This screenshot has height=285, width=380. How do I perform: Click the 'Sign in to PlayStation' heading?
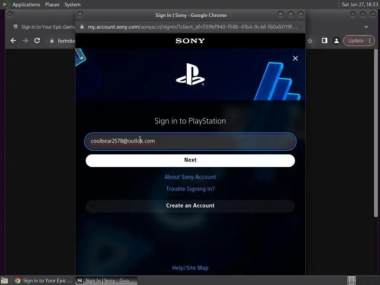point(190,121)
